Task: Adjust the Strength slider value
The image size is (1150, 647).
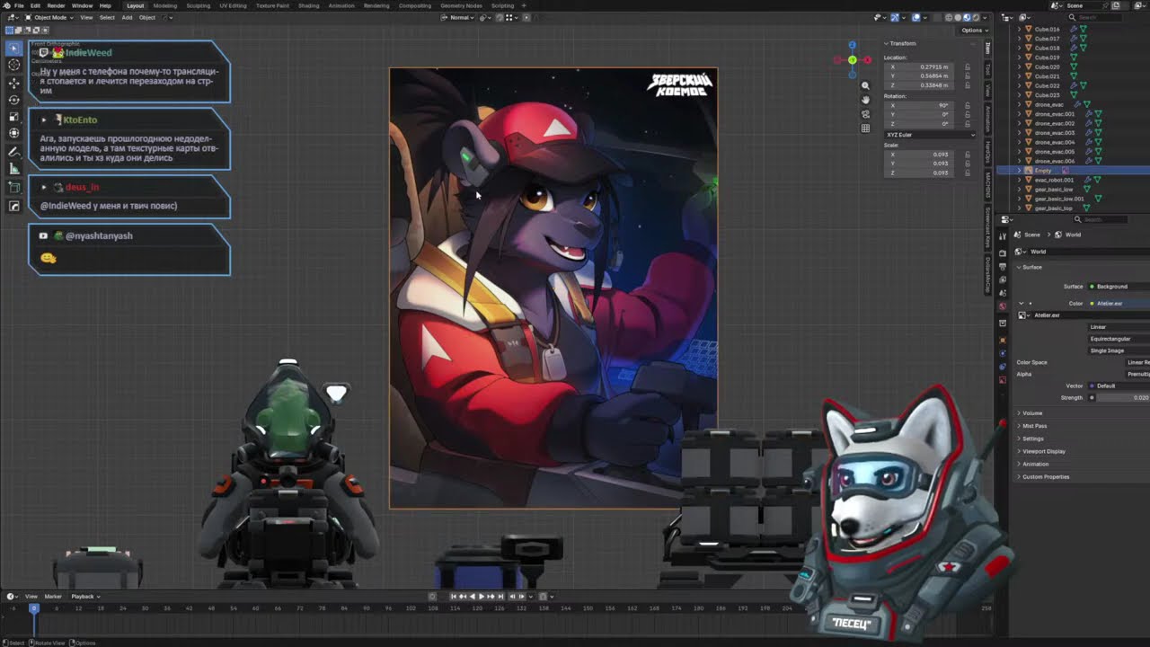Action: 1123,397
